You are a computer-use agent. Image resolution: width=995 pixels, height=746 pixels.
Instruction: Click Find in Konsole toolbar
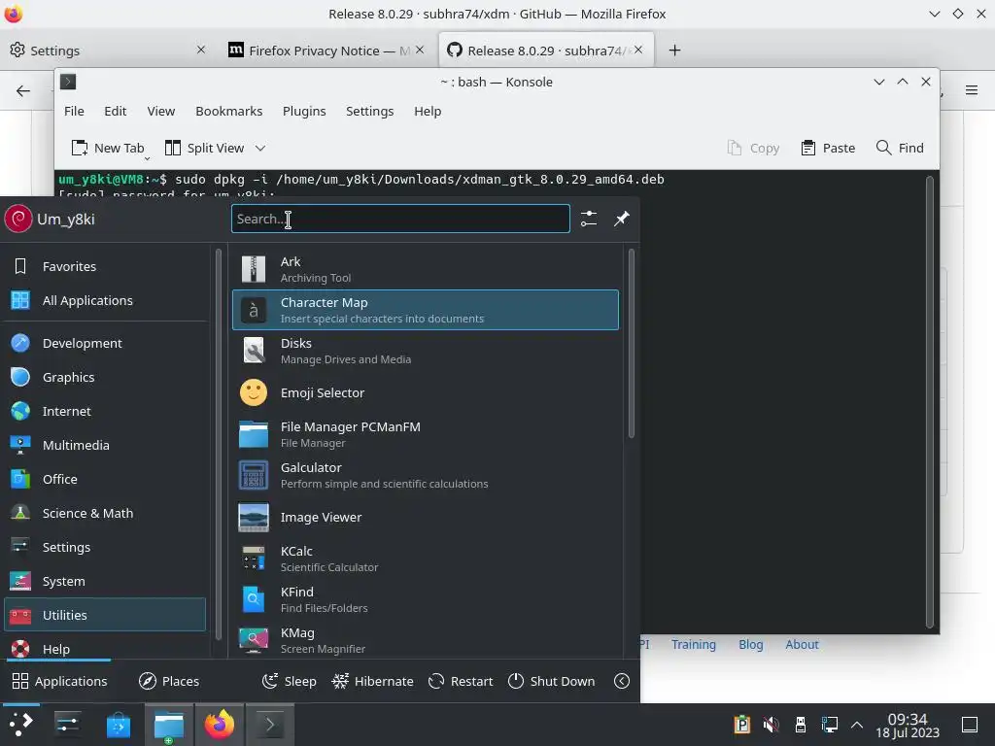pyautogui.click(x=900, y=148)
